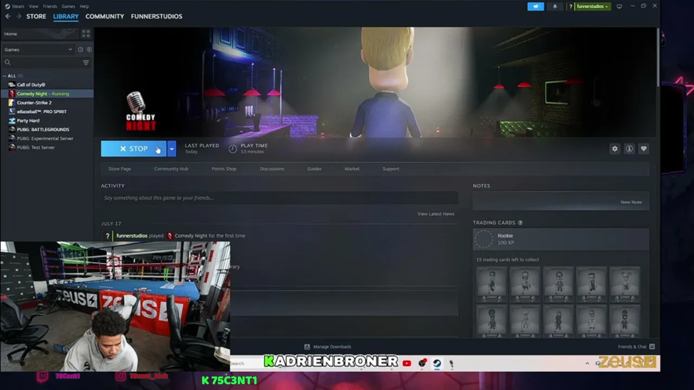Screen dimensions: 694x390
Task: Click the library page vertical scrollbar
Action: 658,57
